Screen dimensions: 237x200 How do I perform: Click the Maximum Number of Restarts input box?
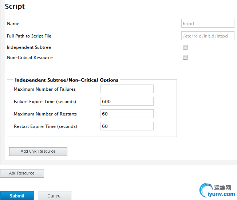click(127, 114)
